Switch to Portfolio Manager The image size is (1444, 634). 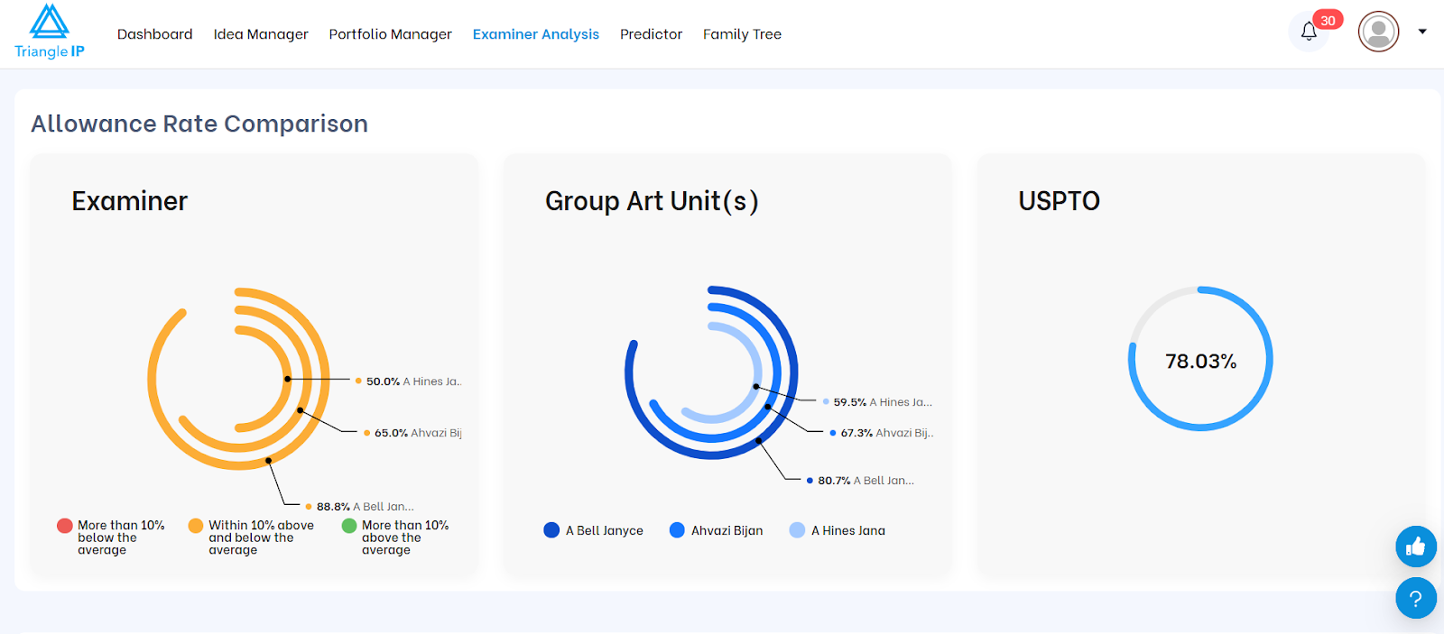point(390,34)
